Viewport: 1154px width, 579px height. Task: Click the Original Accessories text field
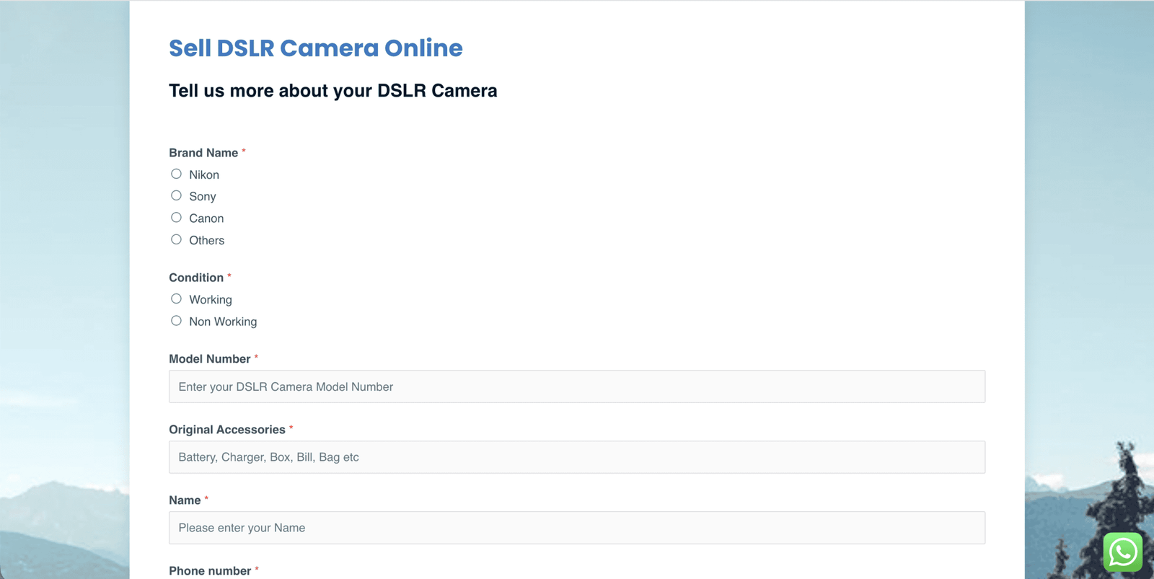pyautogui.click(x=577, y=457)
